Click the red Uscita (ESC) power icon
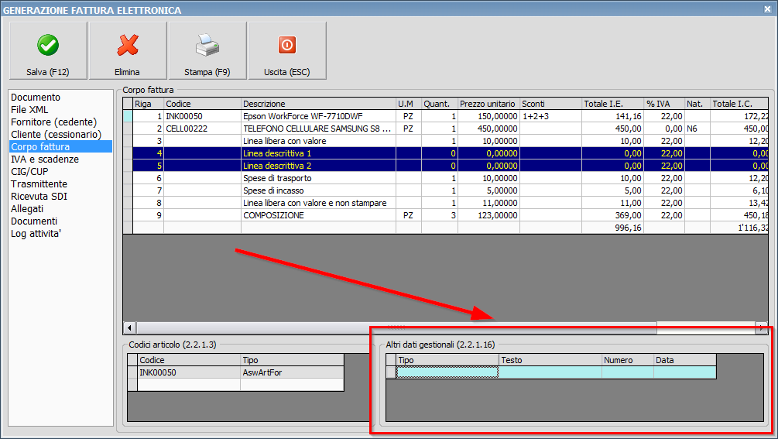This screenshot has height=439, width=778. (287, 46)
